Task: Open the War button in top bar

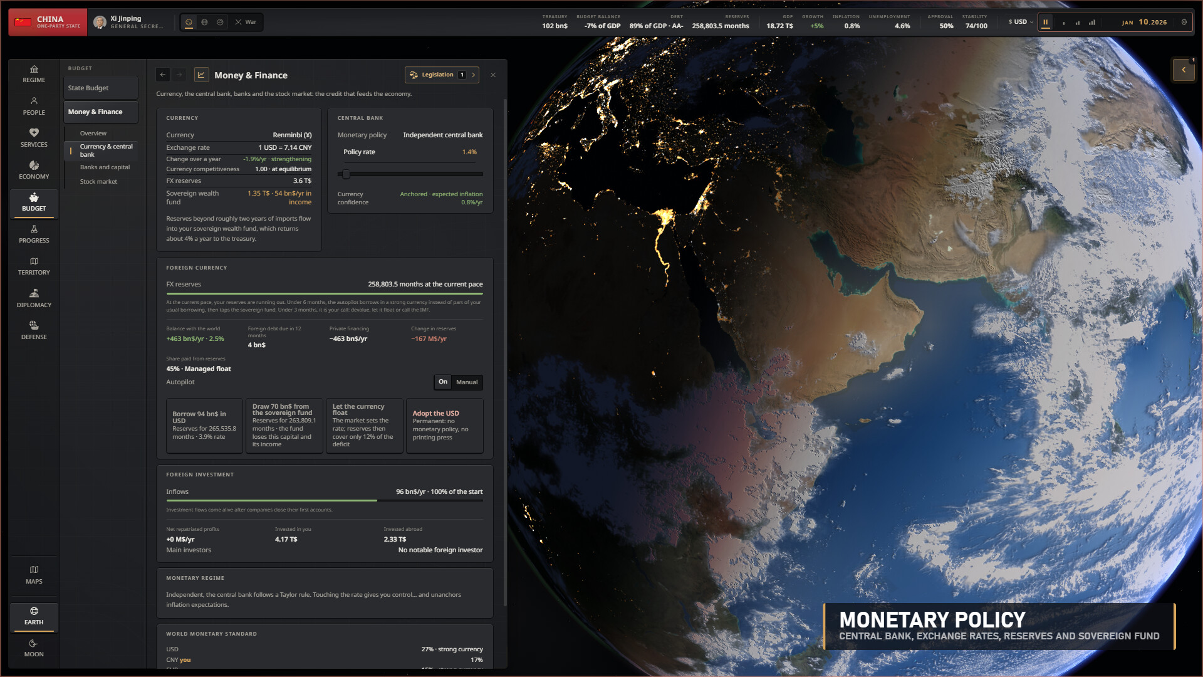Action: click(x=246, y=22)
